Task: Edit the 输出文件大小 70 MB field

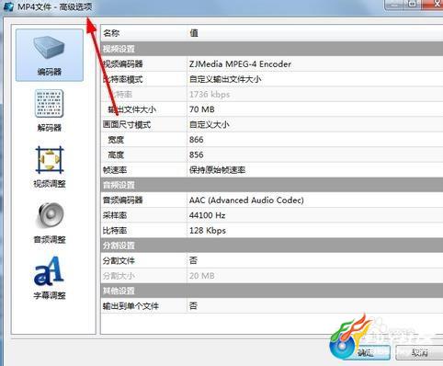Action: coord(315,109)
